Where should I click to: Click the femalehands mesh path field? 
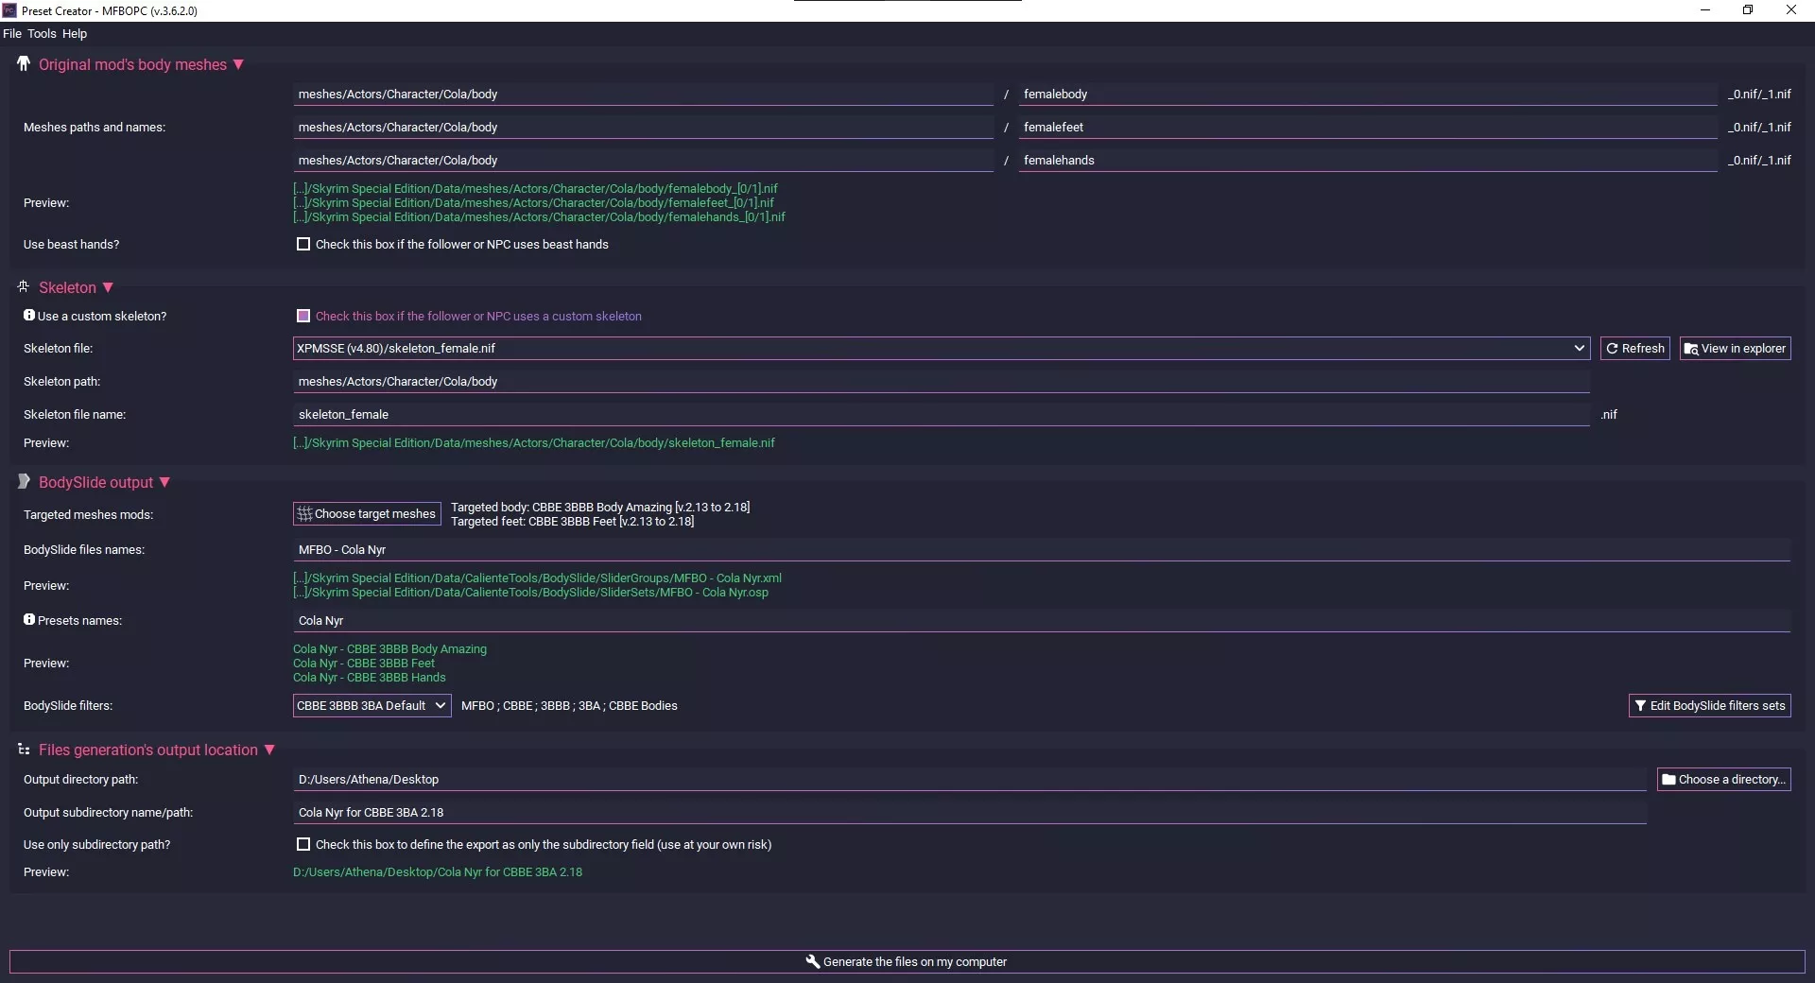coord(643,160)
